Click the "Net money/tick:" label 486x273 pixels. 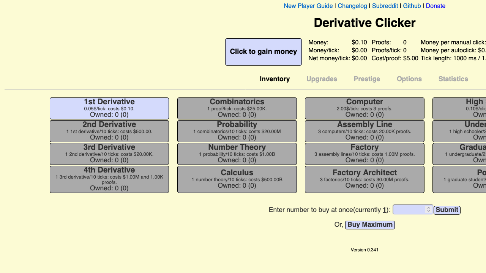pos(329,58)
